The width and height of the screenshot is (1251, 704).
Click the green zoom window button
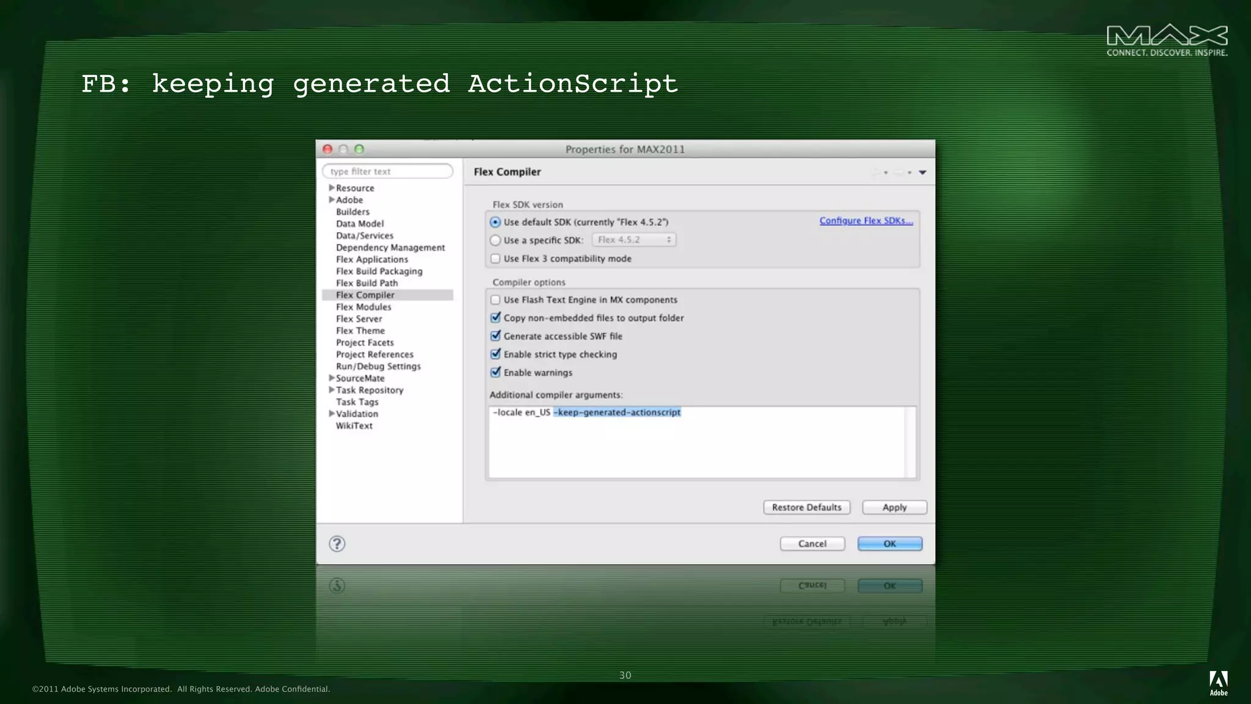359,149
